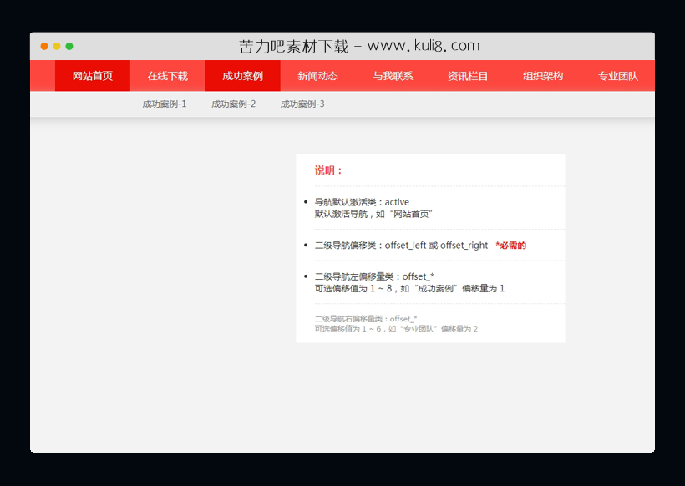Select the 网站首页 navigation item
This screenshot has height=486, width=685.
point(92,75)
